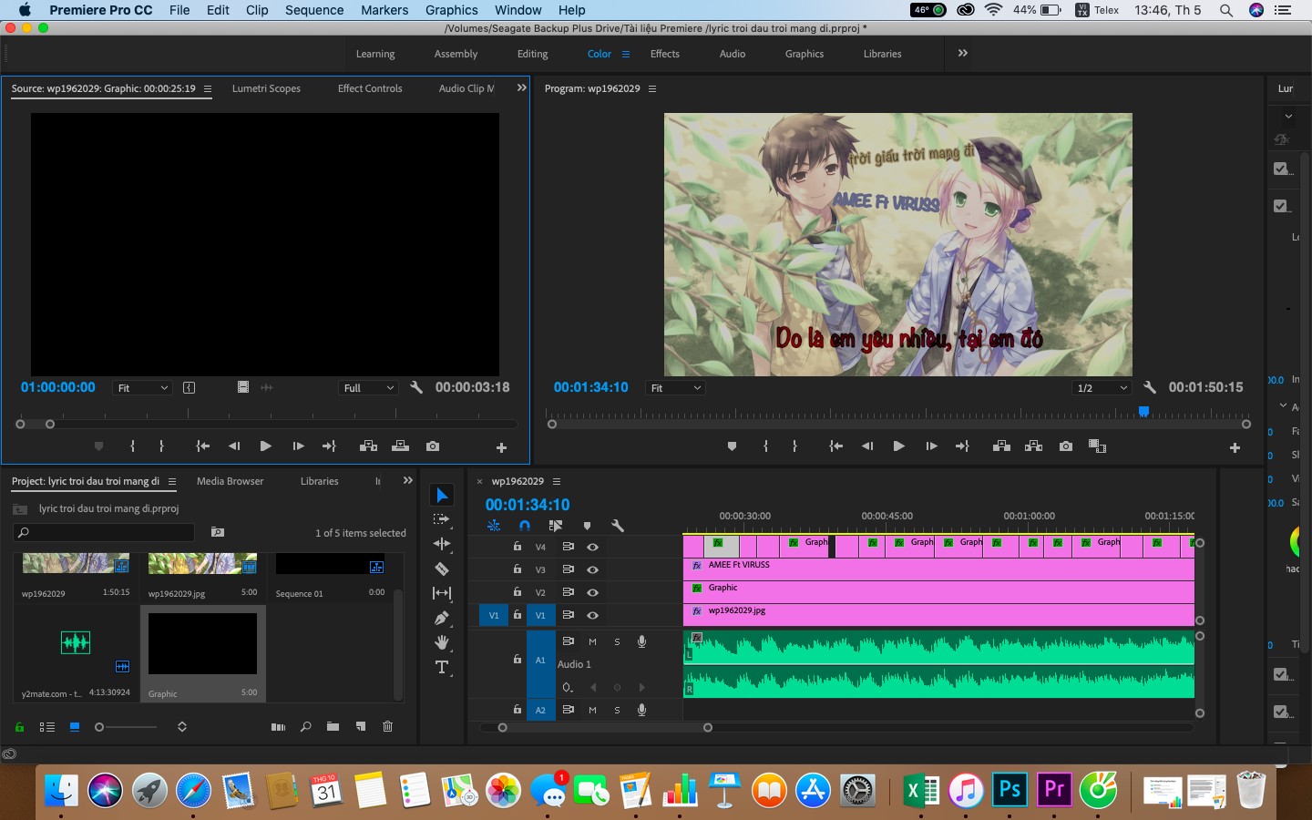This screenshot has width=1312, height=820.
Task: Toggle V4 track output eye
Action: (x=592, y=547)
